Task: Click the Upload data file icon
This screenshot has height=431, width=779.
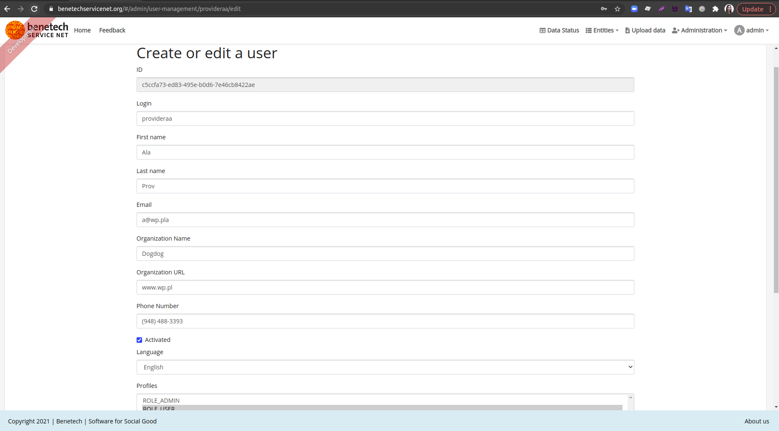Action: 628,30
